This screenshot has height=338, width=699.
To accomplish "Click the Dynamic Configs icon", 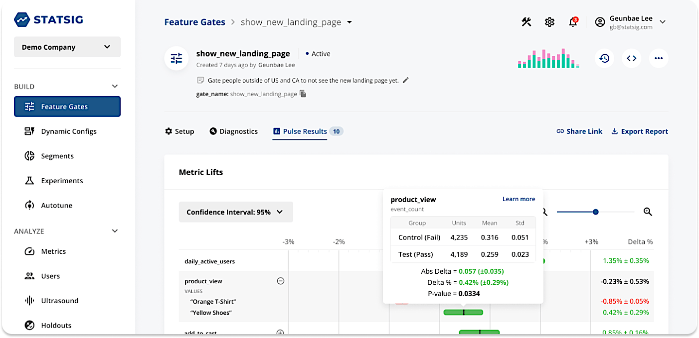I will click(x=29, y=131).
